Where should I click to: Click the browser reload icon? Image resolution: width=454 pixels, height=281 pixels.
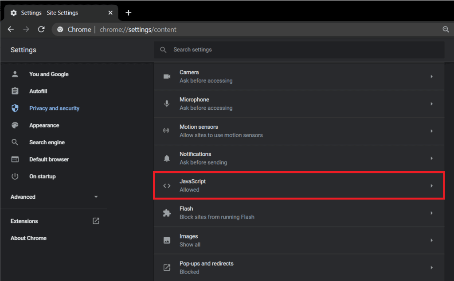click(x=41, y=29)
